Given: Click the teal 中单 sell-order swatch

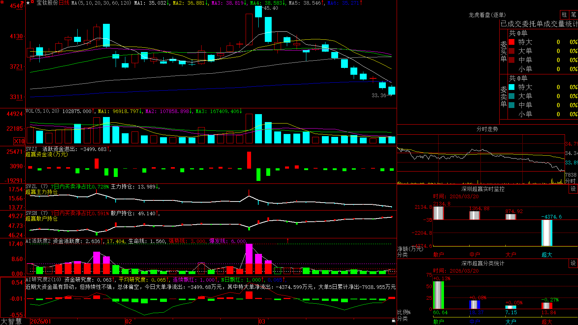Looking at the screenshot, I should point(512,105).
